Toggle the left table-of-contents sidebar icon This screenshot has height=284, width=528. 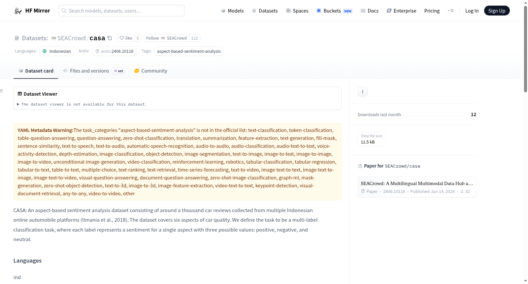coord(1,91)
